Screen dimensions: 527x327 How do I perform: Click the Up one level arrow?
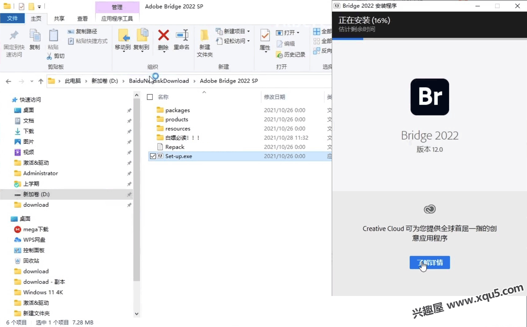pos(41,81)
